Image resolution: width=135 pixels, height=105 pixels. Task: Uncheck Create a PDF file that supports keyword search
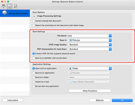pos(34,54)
